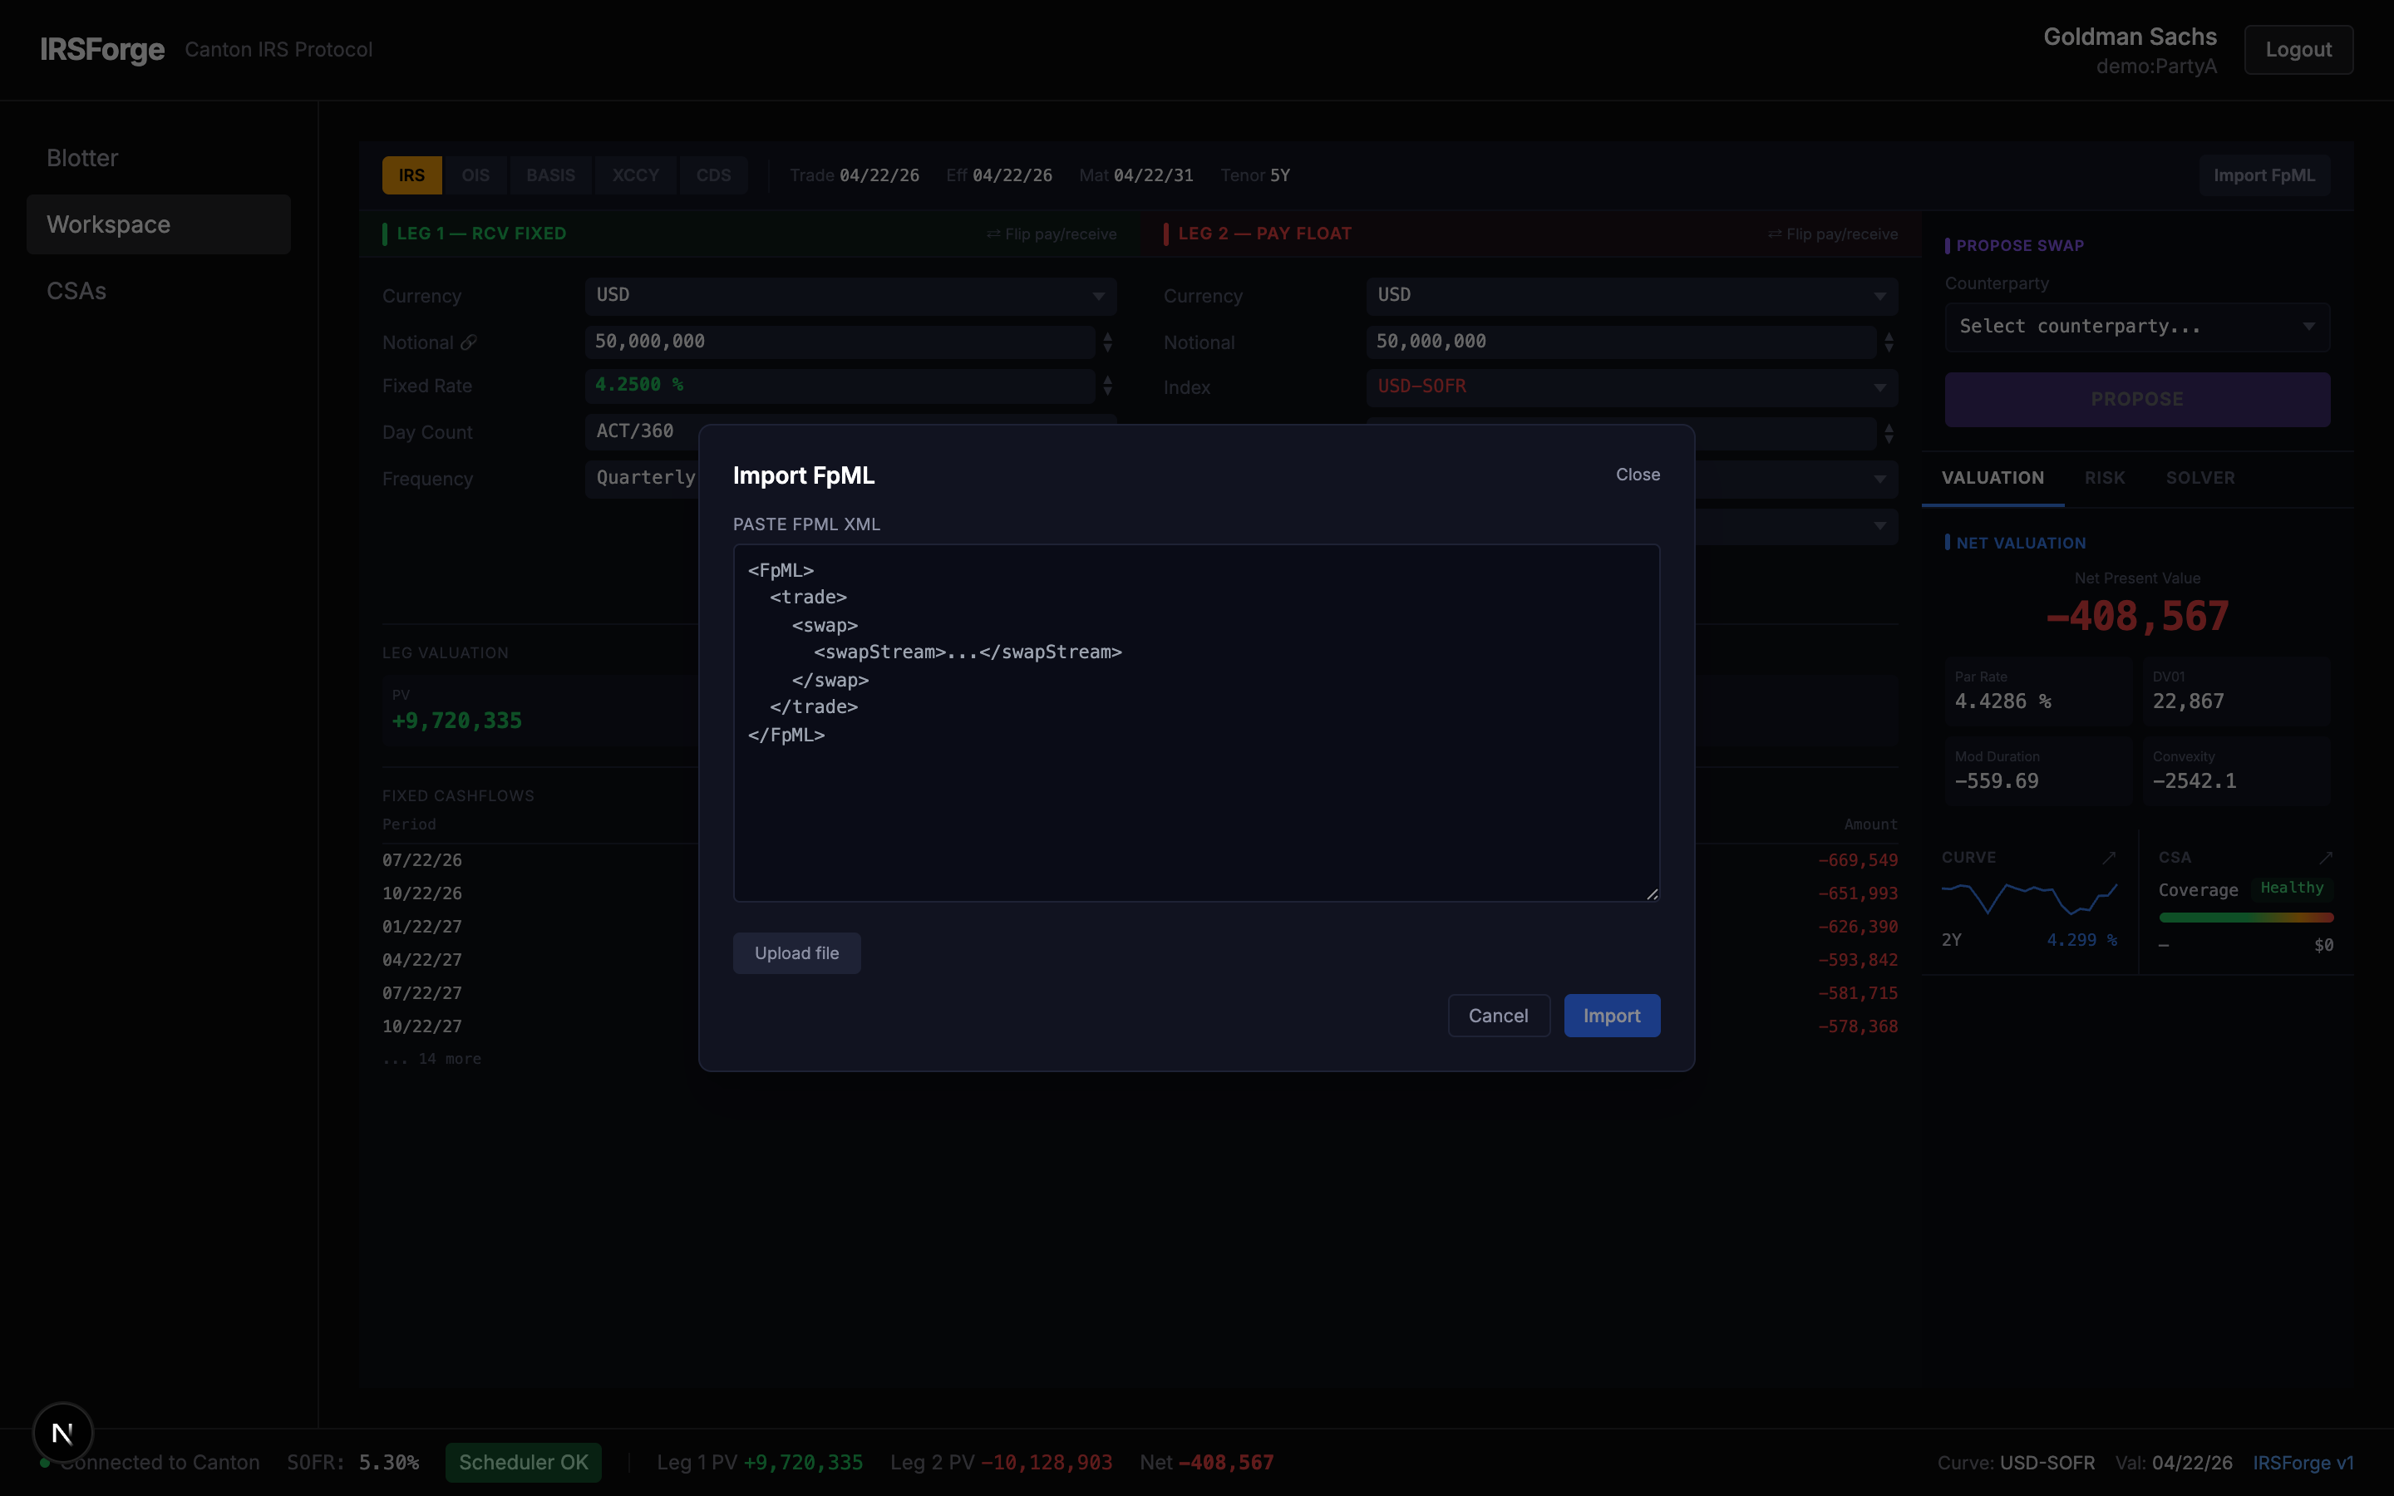2394x1496 pixels.
Task: Click the Flip pay/receive icon on Leg 1
Action: (994, 234)
